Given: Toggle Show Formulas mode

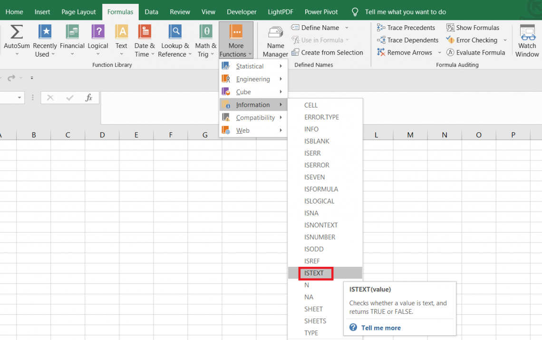Looking at the screenshot, I should coord(473,28).
